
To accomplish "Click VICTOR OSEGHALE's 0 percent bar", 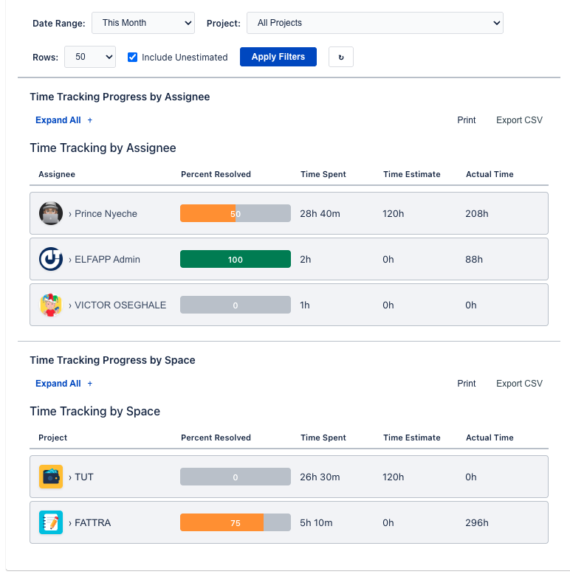I will (236, 305).
